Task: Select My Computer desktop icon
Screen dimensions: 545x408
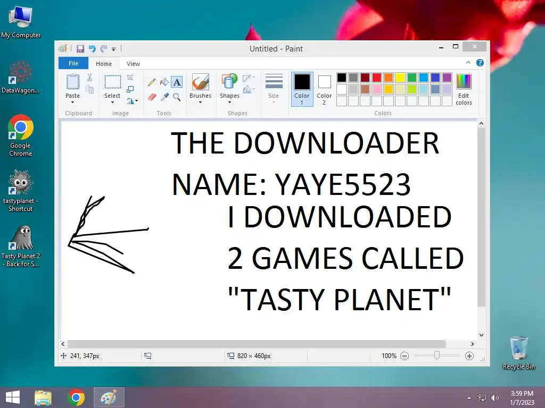Action: [21, 22]
